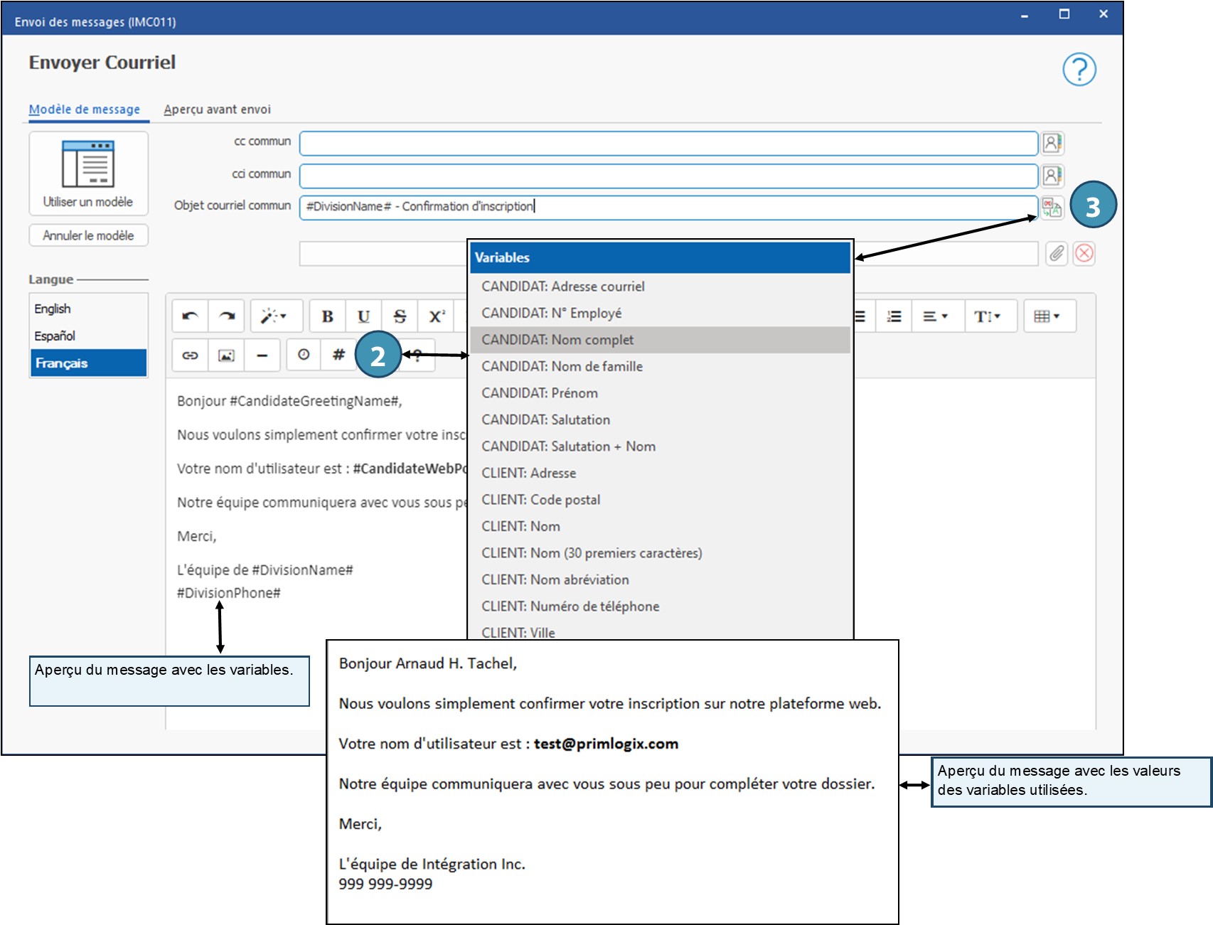This screenshot has height=925, width=1213.
Task: Expand the magic wand formatting dropdown
Action: [274, 316]
